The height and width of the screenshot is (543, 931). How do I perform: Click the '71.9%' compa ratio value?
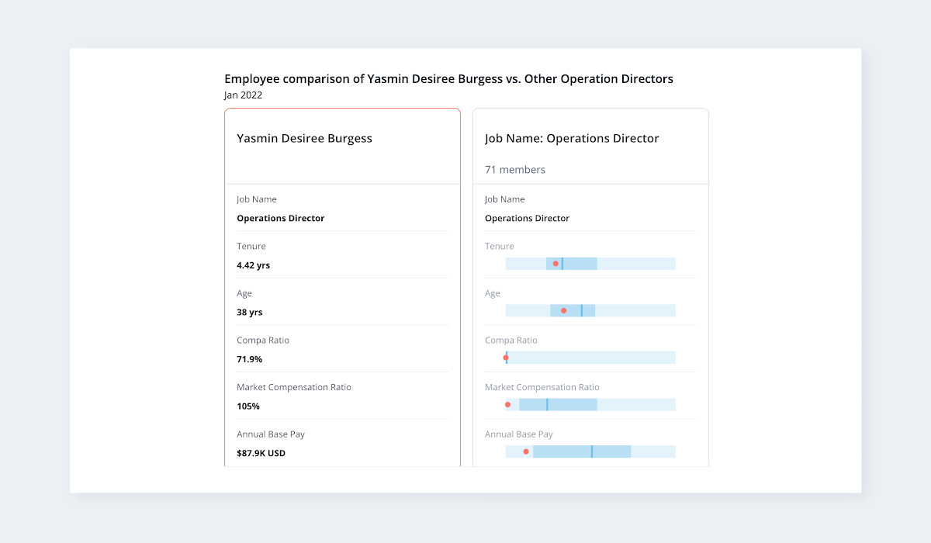pyautogui.click(x=250, y=359)
